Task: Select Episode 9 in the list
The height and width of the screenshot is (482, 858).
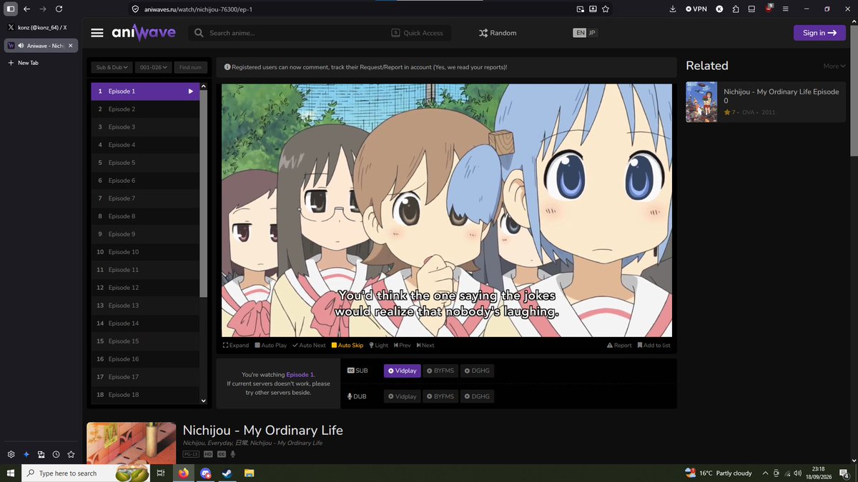Action: pyautogui.click(x=145, y=234)
